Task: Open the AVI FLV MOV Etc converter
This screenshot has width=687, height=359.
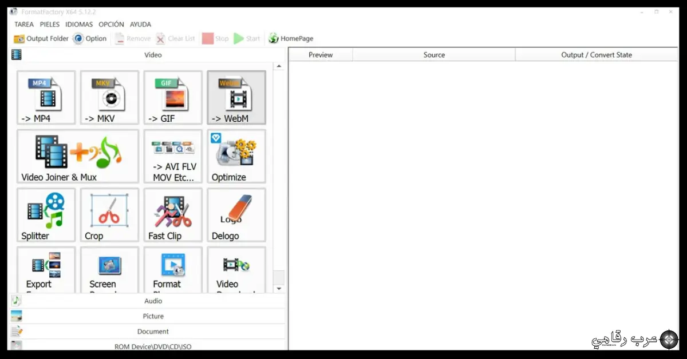Action: click(172, 156)
